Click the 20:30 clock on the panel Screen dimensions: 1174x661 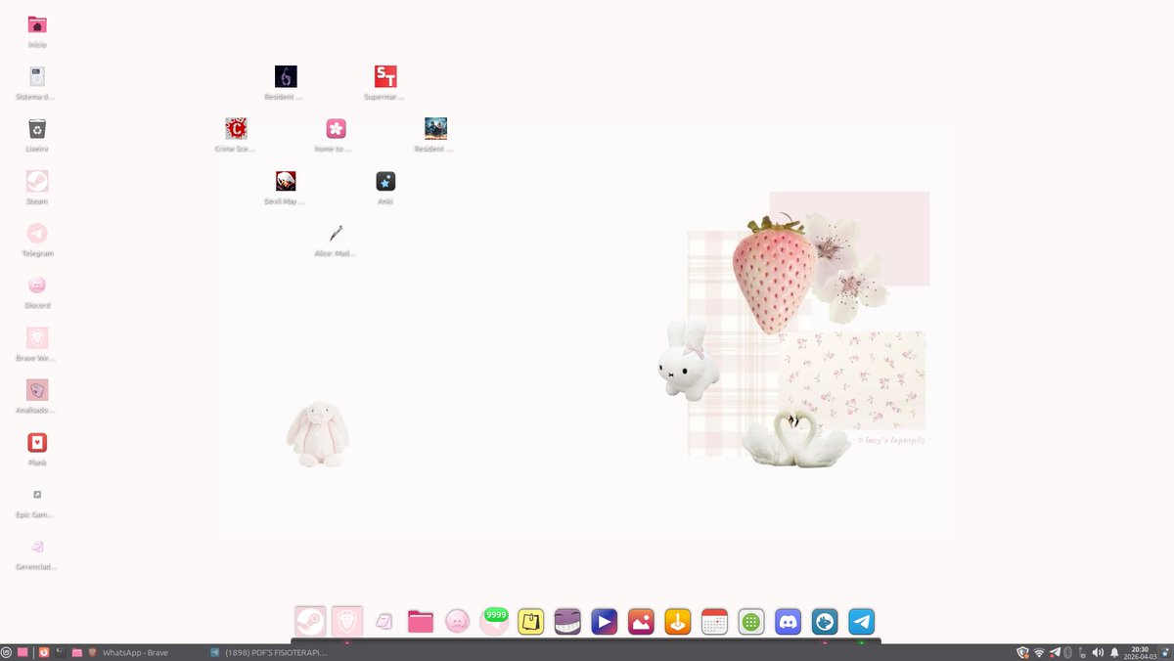[x=1140, y=652]
